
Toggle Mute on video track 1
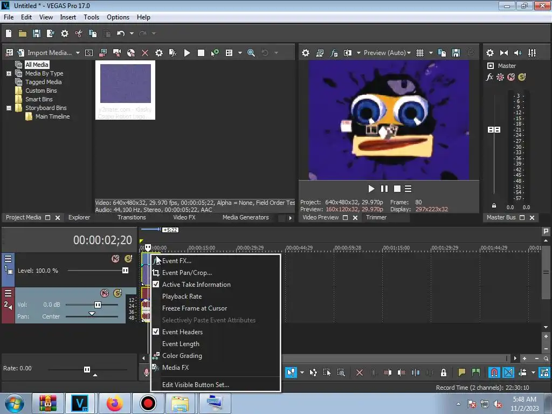(x=115, y=259)
